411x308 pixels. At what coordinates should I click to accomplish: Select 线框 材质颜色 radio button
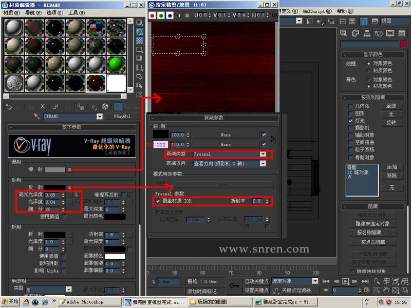tap(368, 70)
